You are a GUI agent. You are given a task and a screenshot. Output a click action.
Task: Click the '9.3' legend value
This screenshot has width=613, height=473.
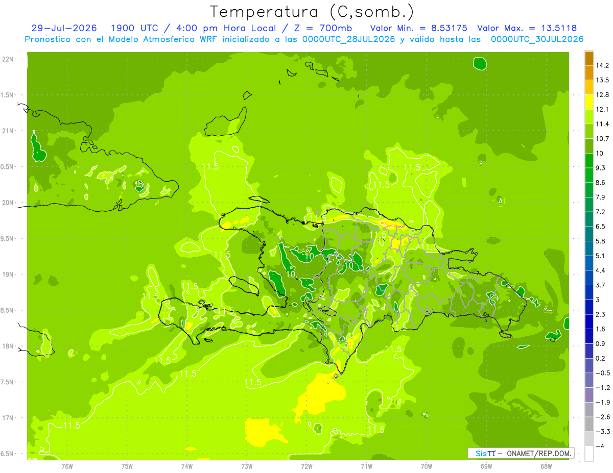coord(600,168)
